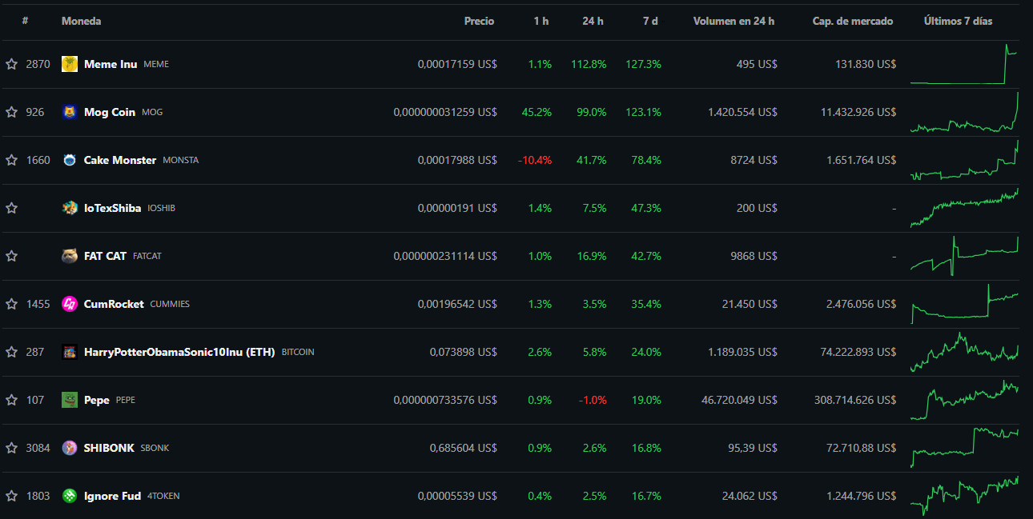Image resolution: width=1033 pixels, height=519 pixels.
Task: Click Cake Monster's -10.4% hourly change
Action: [x=535, y=160]
